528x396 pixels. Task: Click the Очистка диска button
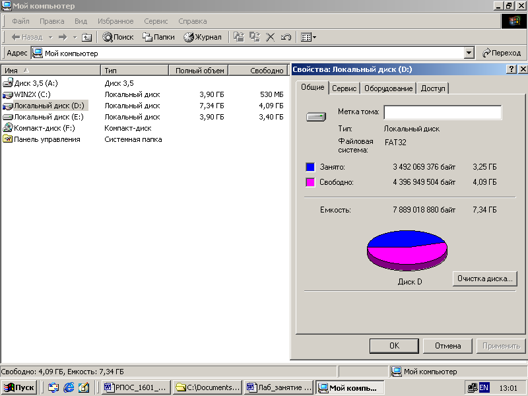click(x=484, y=279)
